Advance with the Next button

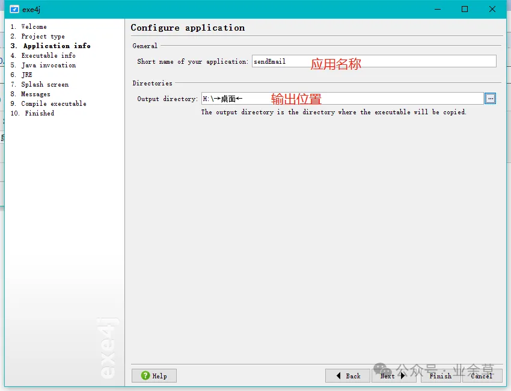(x=394, y=376)
